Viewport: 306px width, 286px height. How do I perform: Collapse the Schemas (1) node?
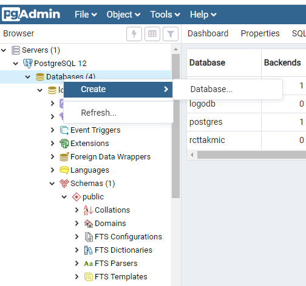[52, 184]
